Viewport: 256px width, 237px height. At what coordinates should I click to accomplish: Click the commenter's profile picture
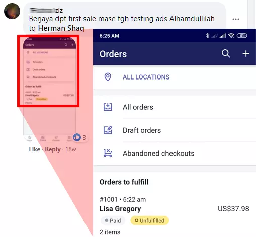(12, 11)
